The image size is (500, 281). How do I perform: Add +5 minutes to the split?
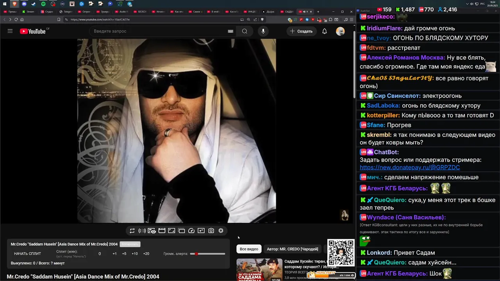coord(124,254)
